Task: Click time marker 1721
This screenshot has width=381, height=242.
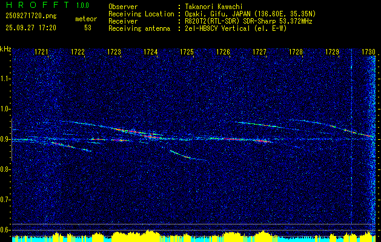Action: coord(41,51)
